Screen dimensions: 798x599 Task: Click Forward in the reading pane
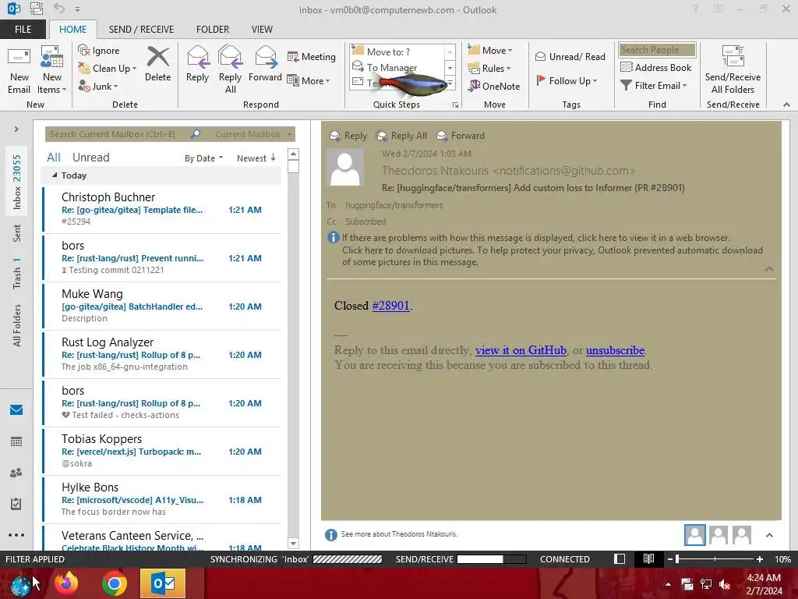pyautogui.click(x=461, y=136)
